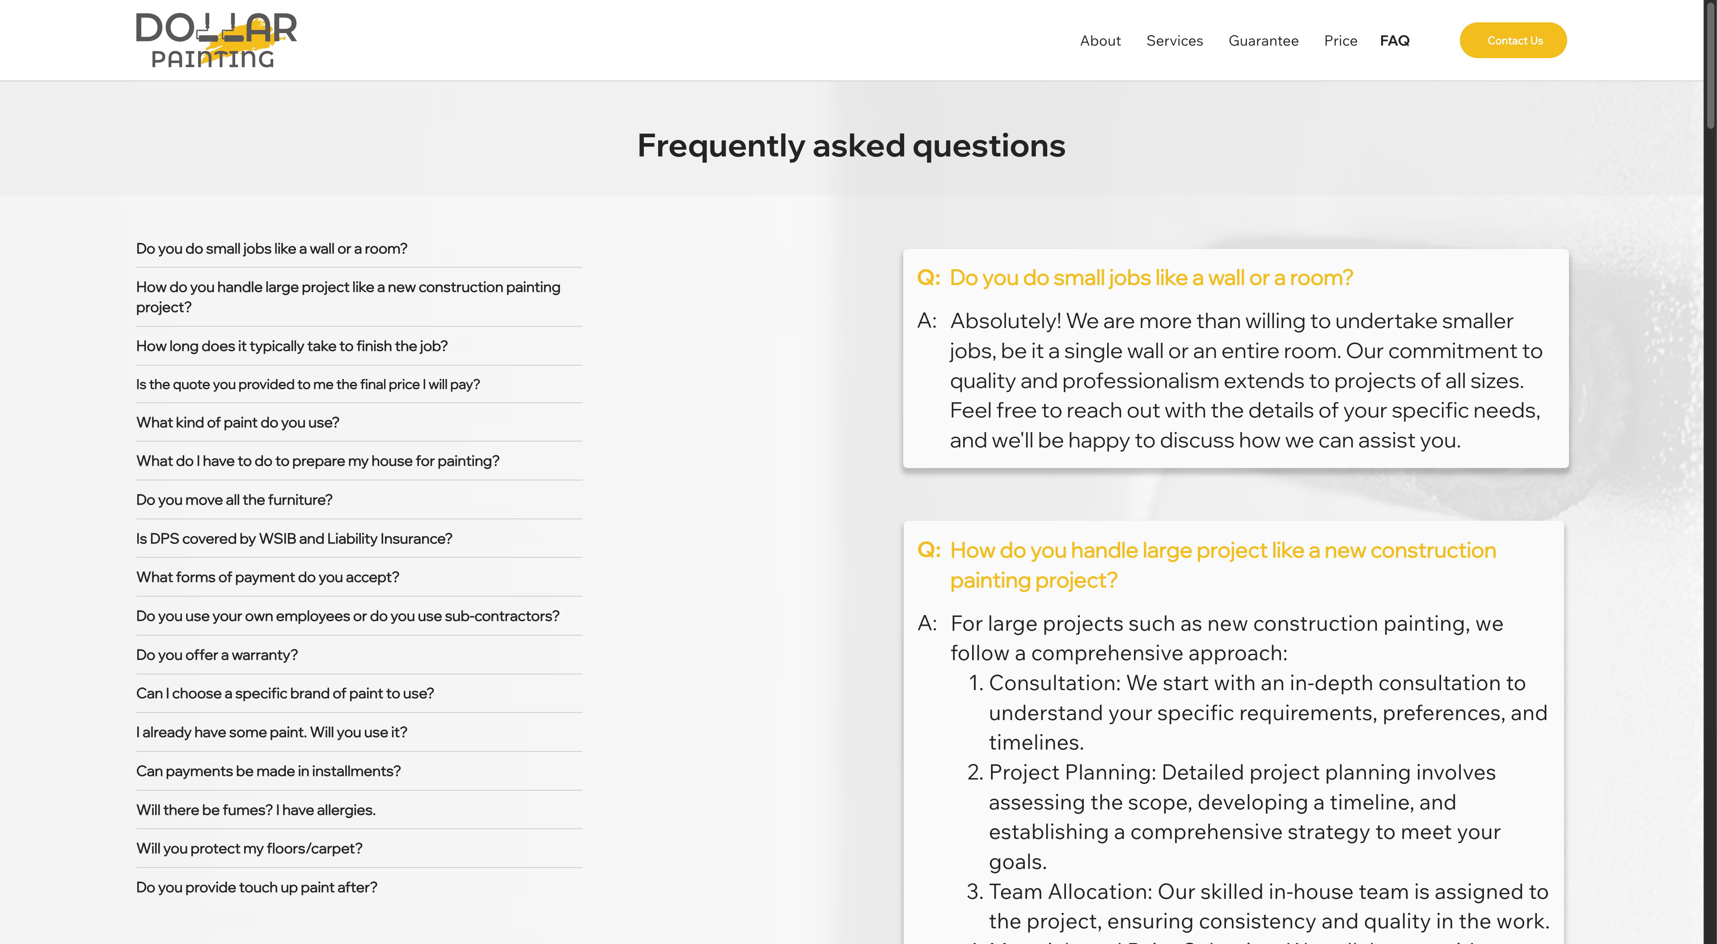Select 'How long does it typically take' question
1717x944 pixels.
point(291,346)
